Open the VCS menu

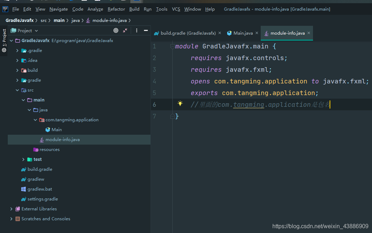(x=176, y=9)
